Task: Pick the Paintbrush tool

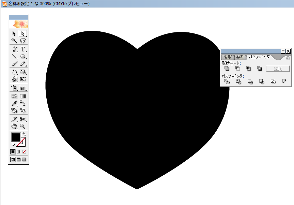Action: point(14,64)
